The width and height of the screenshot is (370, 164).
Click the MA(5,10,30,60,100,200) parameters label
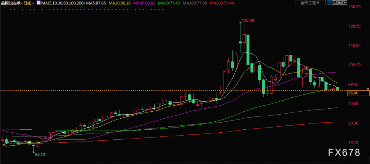click(x=63, y=3)
